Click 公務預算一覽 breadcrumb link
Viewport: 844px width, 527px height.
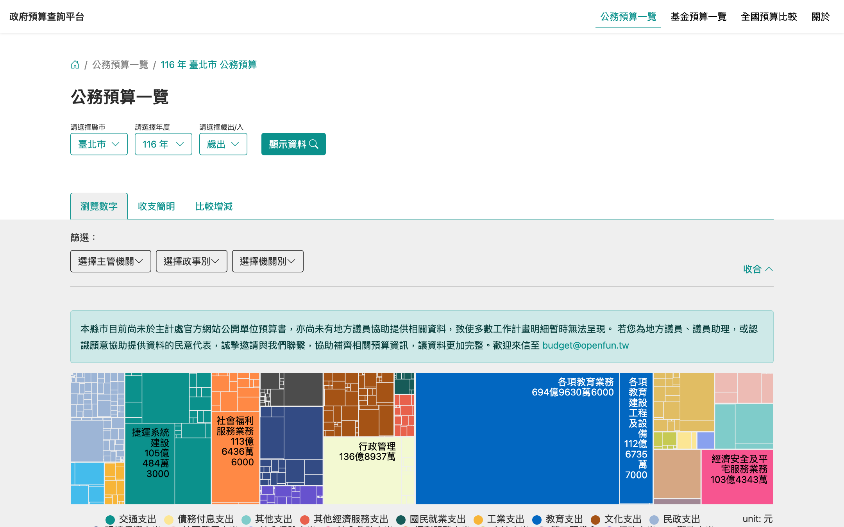[120, 64]
